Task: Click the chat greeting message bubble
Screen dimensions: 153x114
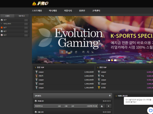Action: pyautogui.click(x=138, y=101)
